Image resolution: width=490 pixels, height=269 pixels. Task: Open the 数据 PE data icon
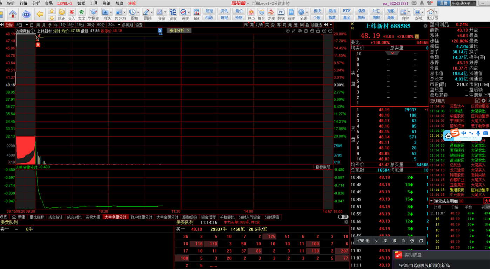click(x=281, y=14)
